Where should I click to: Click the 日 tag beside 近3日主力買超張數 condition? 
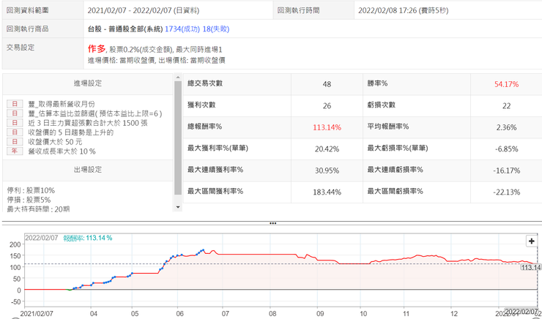coord(15,124)
